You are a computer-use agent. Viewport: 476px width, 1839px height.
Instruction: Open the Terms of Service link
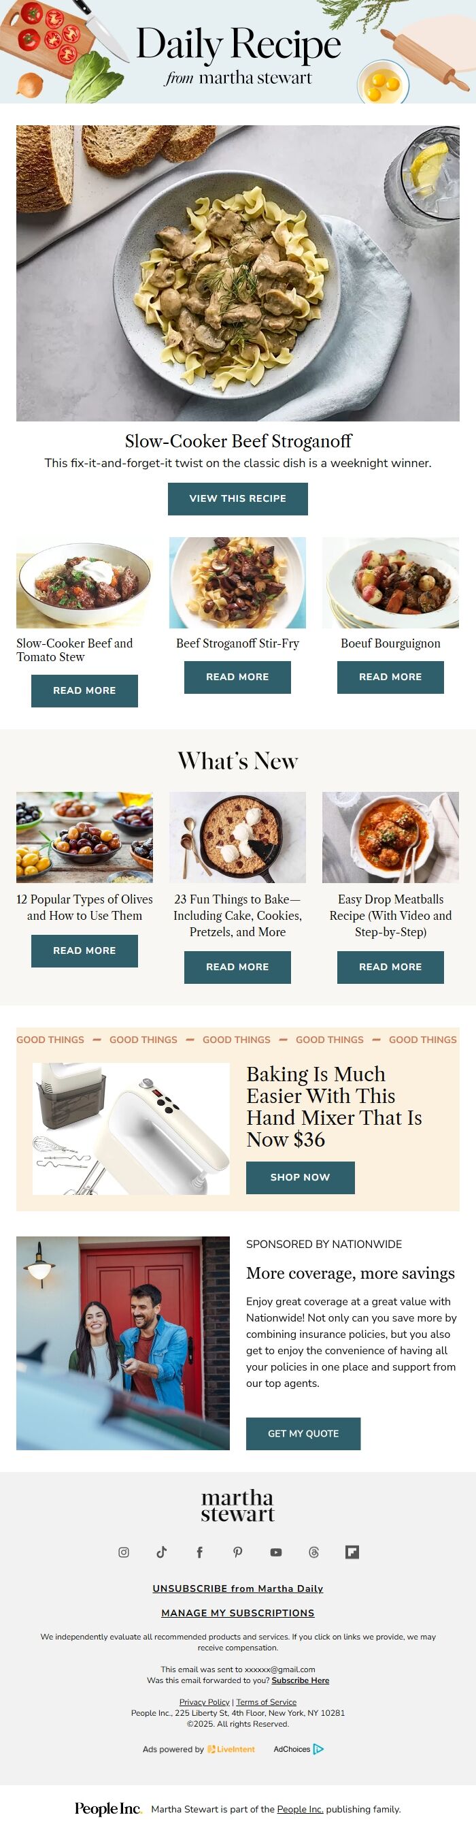coord(267,1702)
